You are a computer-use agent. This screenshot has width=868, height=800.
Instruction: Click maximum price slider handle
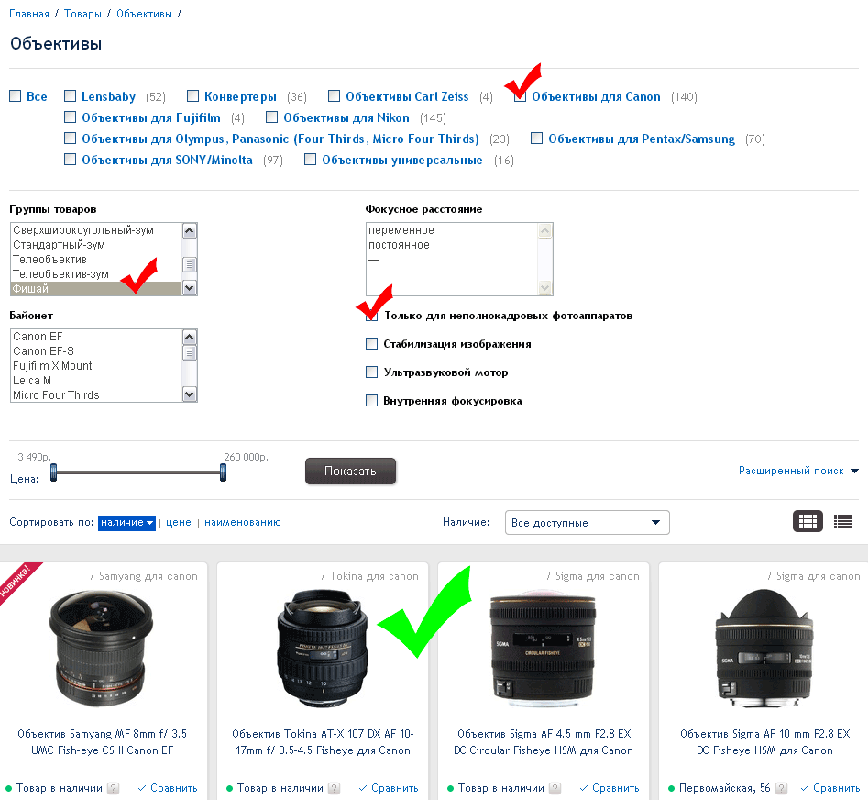coord(223,472)
